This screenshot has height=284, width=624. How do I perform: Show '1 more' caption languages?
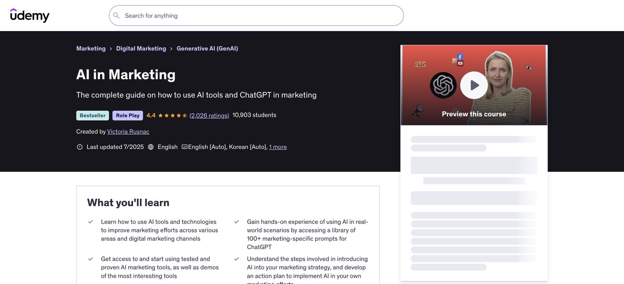(x=278, y=147)
